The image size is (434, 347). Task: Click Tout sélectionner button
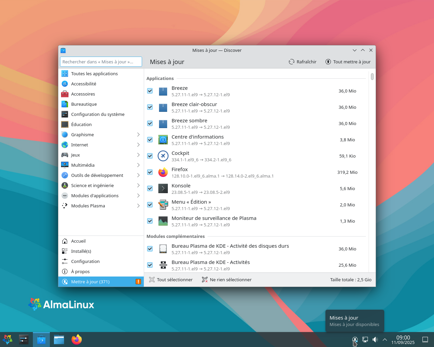tap(171, 280)
